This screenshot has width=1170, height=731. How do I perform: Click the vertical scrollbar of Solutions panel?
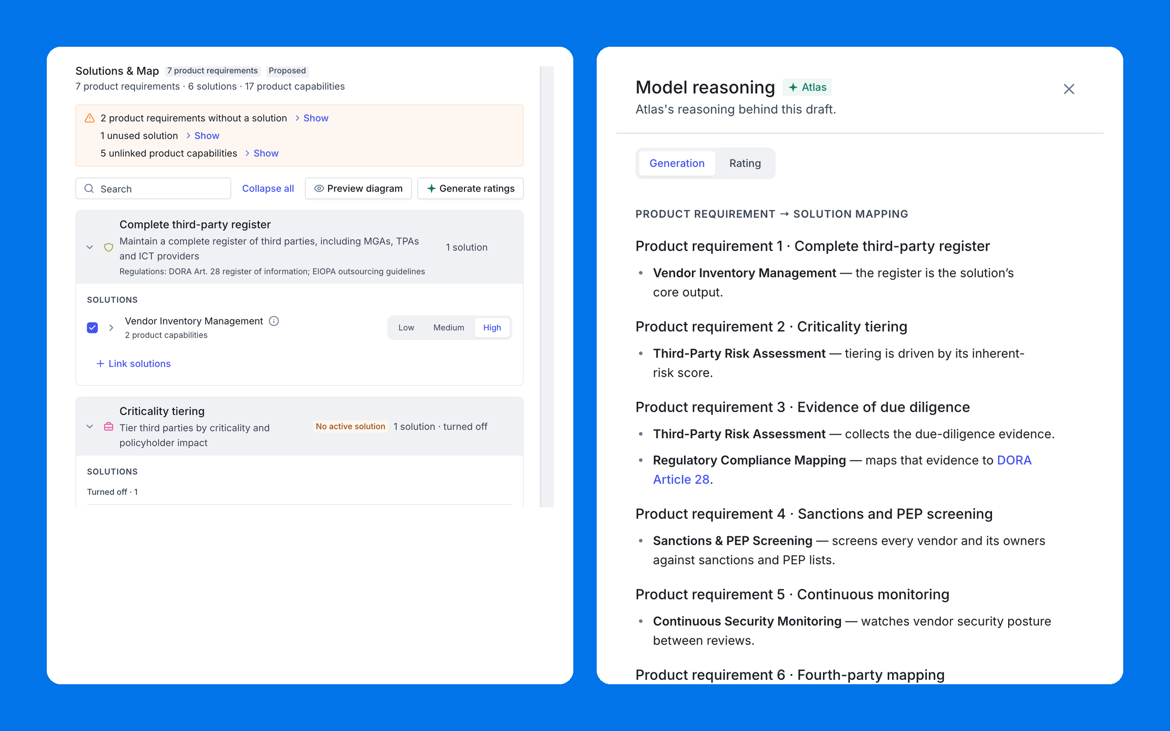547,287
